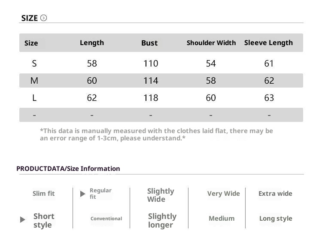Click the Length column header
The height and width of the screenshot is (243, 322).
point(92,43)
